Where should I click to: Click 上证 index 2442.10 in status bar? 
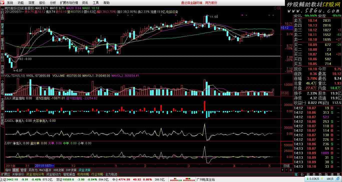9,179
